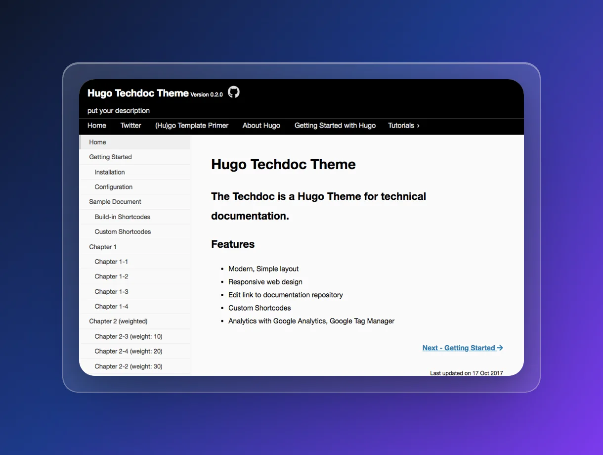This screenshot has height=455, width=603.
Task: Click 'Edit link to documentation repository' bullet
Action: (x=286, y=295)
